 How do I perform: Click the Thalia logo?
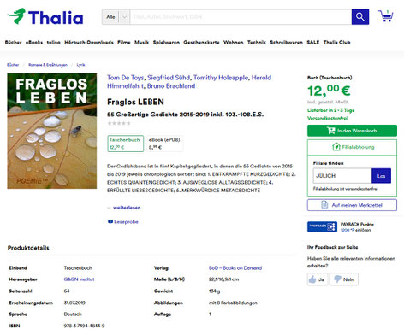(45, 17)
